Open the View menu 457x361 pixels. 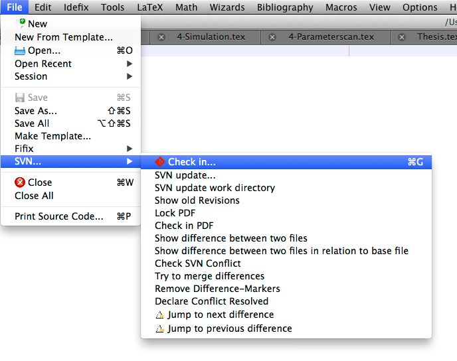379,7
